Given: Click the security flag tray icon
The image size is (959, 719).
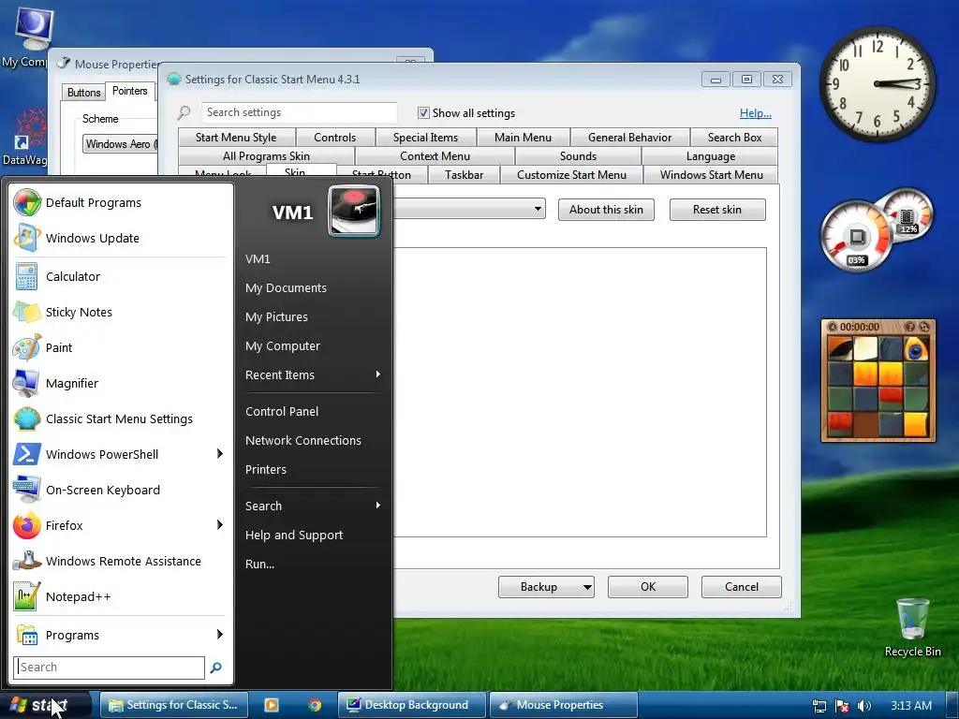Looking at the screenshot, I should coord(842,706).
